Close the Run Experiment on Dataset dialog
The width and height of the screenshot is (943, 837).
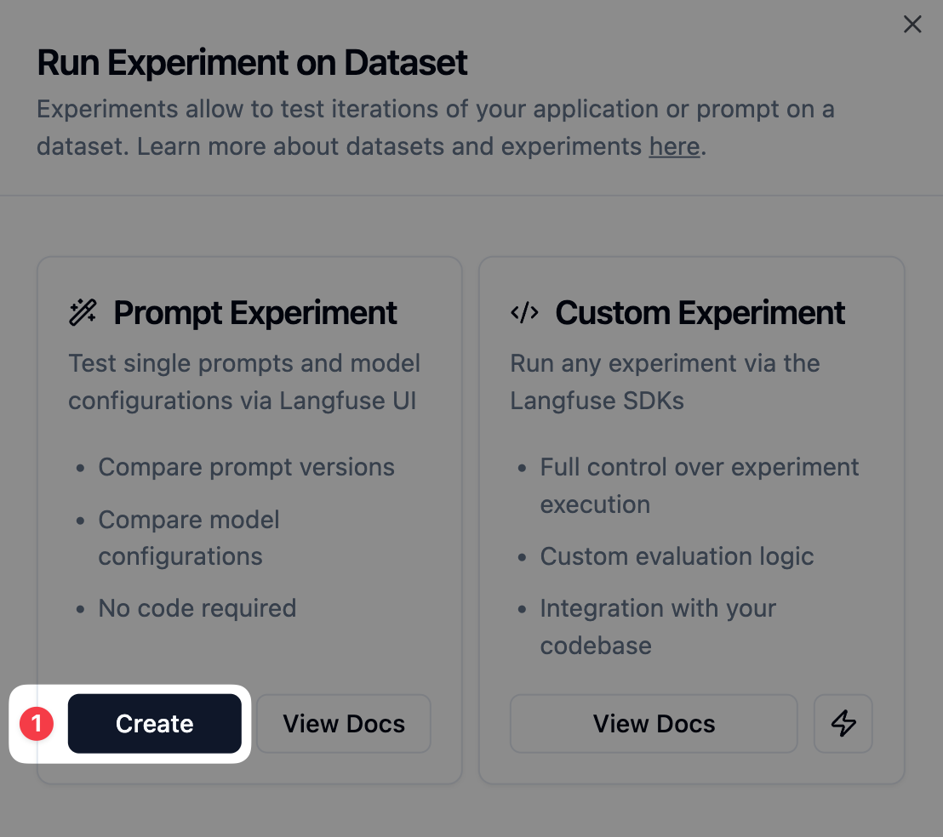click(x=912, y=25)
